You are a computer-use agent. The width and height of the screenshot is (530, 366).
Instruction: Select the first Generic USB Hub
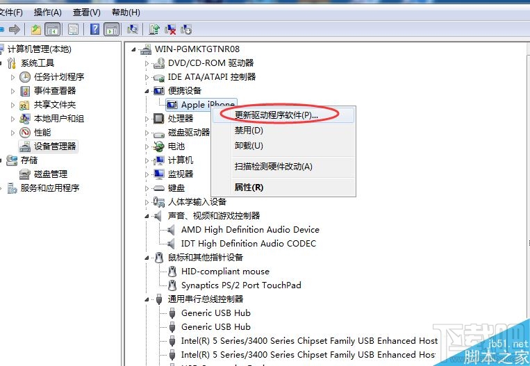coord(215,313)
